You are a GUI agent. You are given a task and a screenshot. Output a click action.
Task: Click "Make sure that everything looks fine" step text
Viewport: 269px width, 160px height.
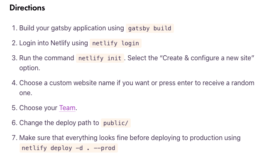[x=130, y=138]
